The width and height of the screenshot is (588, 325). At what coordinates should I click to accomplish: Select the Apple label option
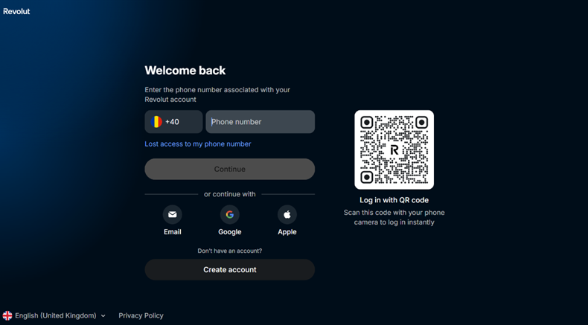point(287,232)
